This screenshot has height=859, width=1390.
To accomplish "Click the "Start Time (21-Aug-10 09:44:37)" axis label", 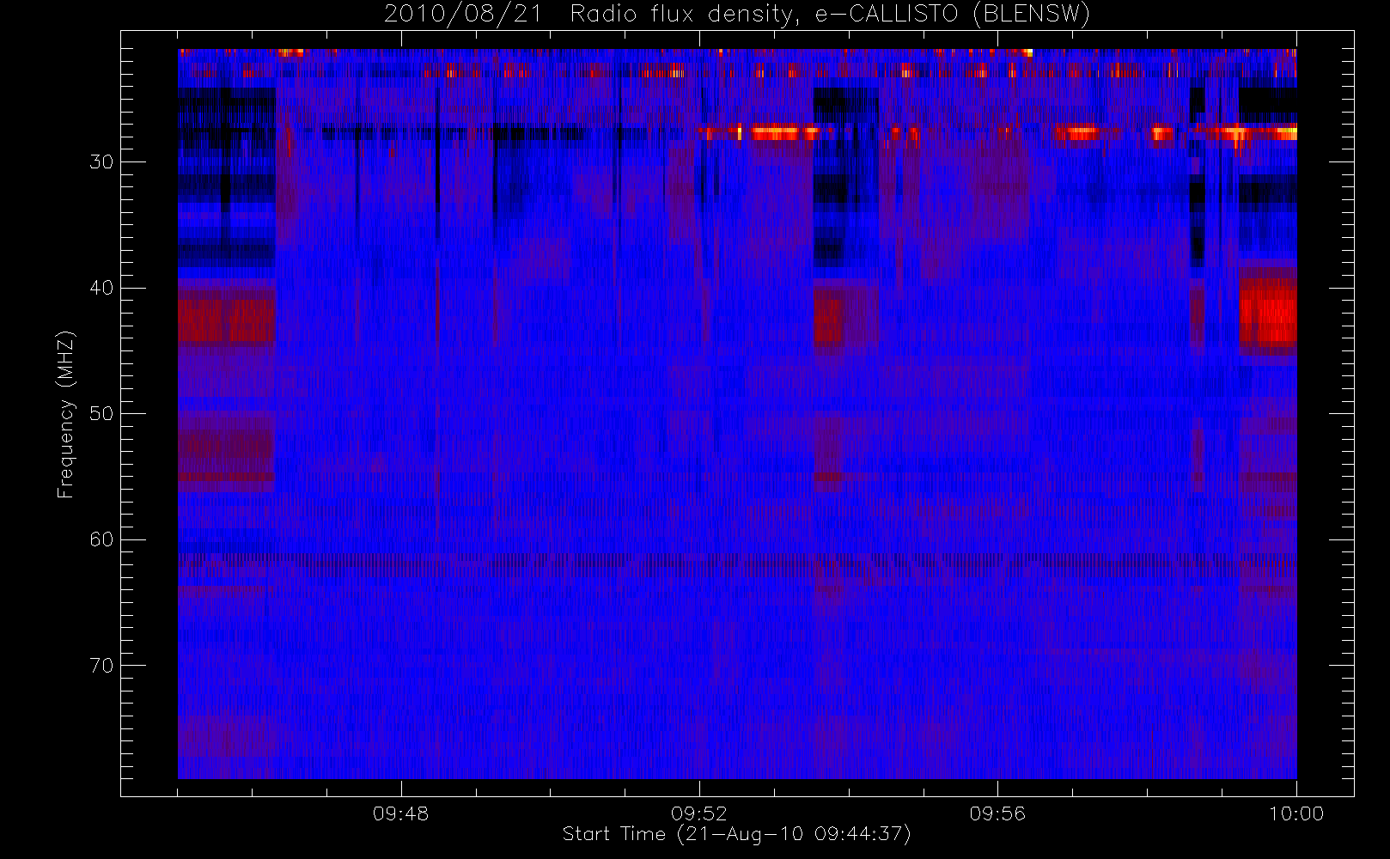I will (736, 834).
